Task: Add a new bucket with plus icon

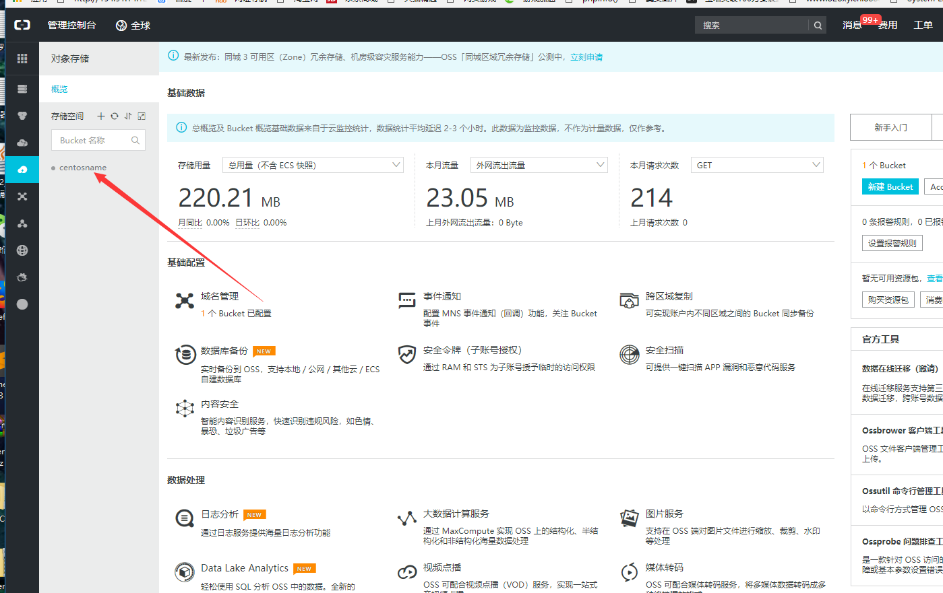Action: coord(101,116)
